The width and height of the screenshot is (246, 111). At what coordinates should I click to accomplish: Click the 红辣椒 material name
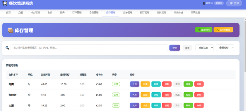[x=13, y=95]
